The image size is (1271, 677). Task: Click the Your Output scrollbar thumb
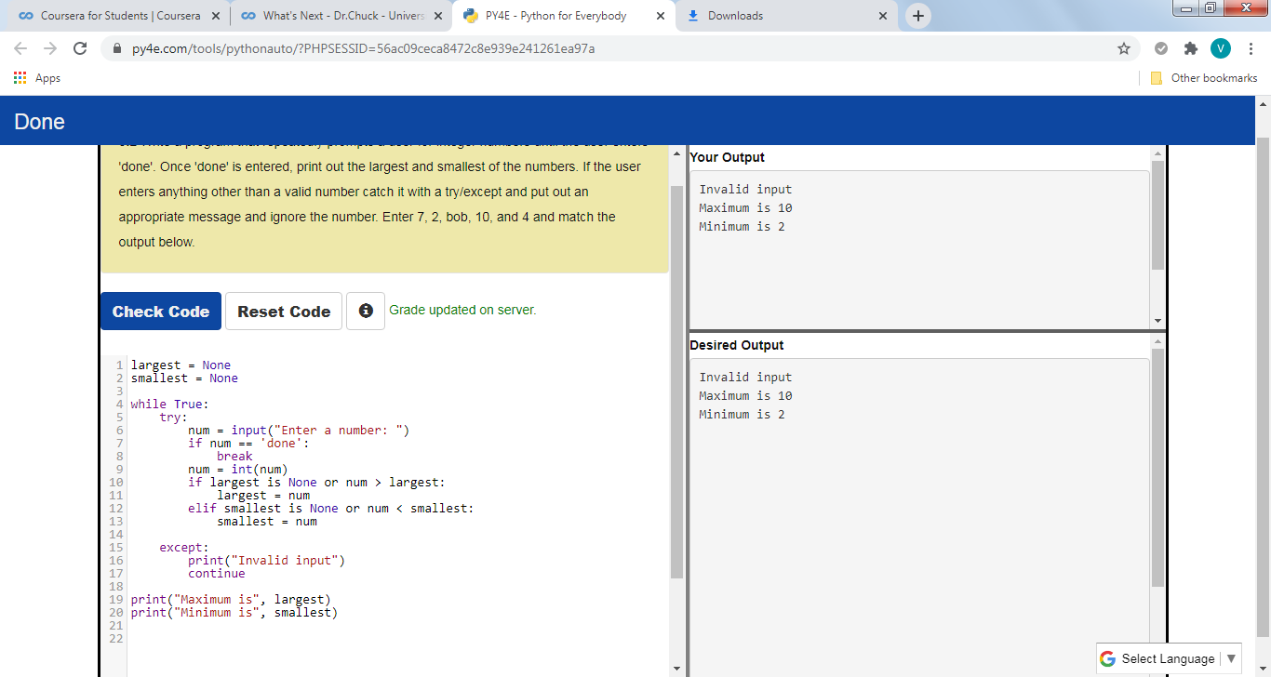[1157, 215]
